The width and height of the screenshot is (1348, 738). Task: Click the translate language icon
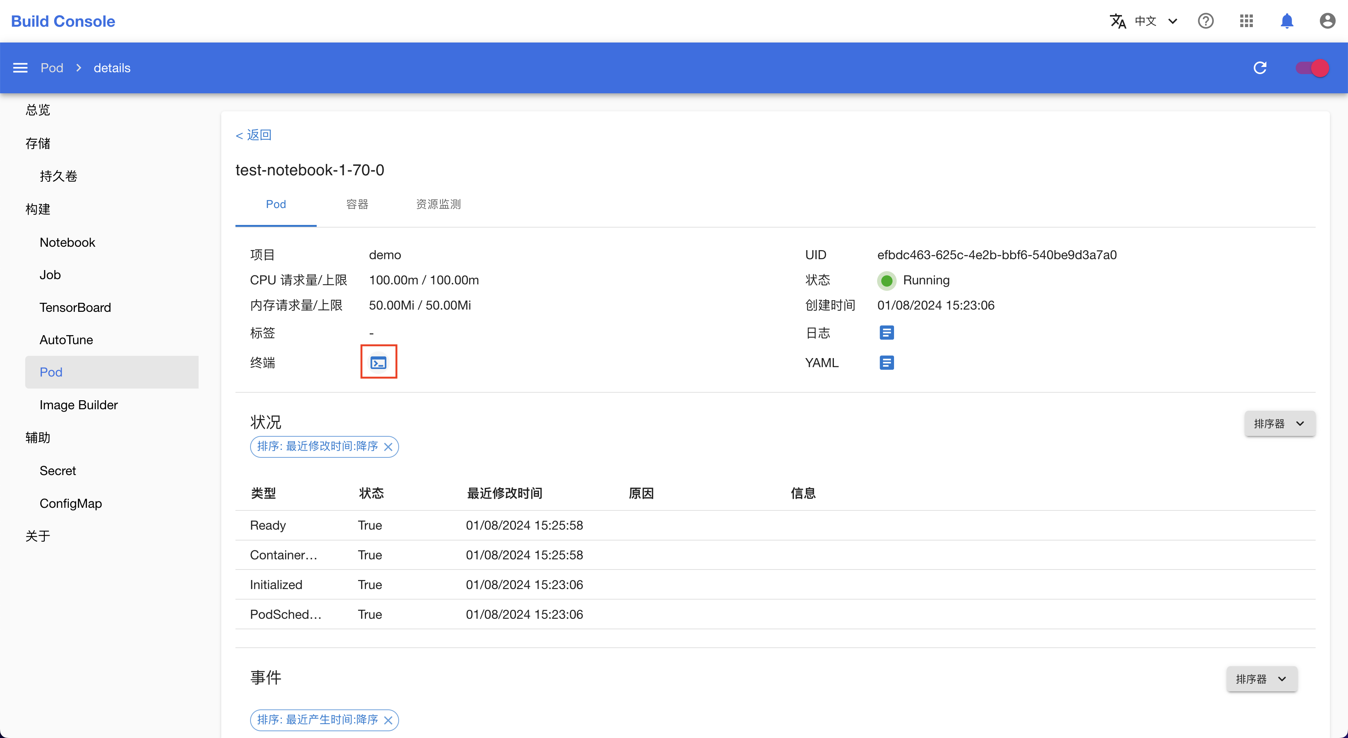click(1118, 21)
